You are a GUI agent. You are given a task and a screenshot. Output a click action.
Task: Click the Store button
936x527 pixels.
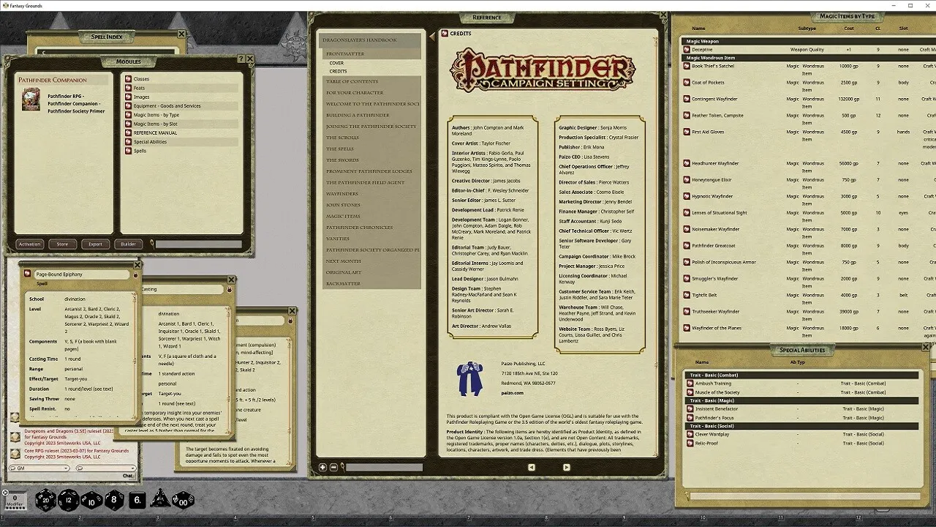click(x=63, y=244)
